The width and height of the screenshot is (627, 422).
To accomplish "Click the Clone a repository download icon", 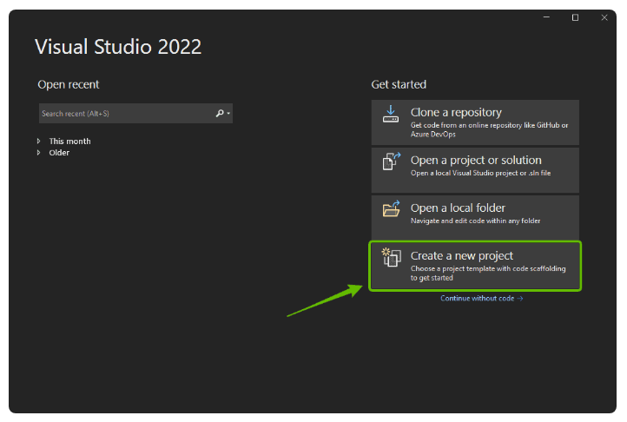I will (390, 115).
